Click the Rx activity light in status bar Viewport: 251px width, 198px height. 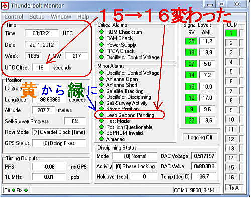[x=26, y=190]
